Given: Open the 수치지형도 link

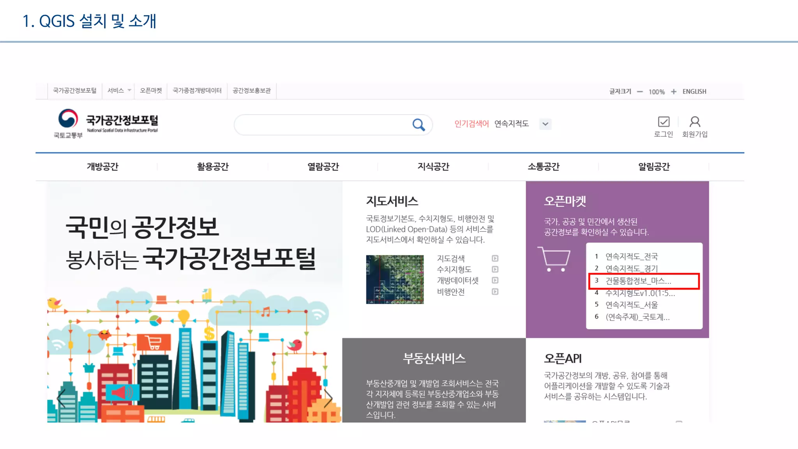Looking at the screenshot, I should point(454,269).
